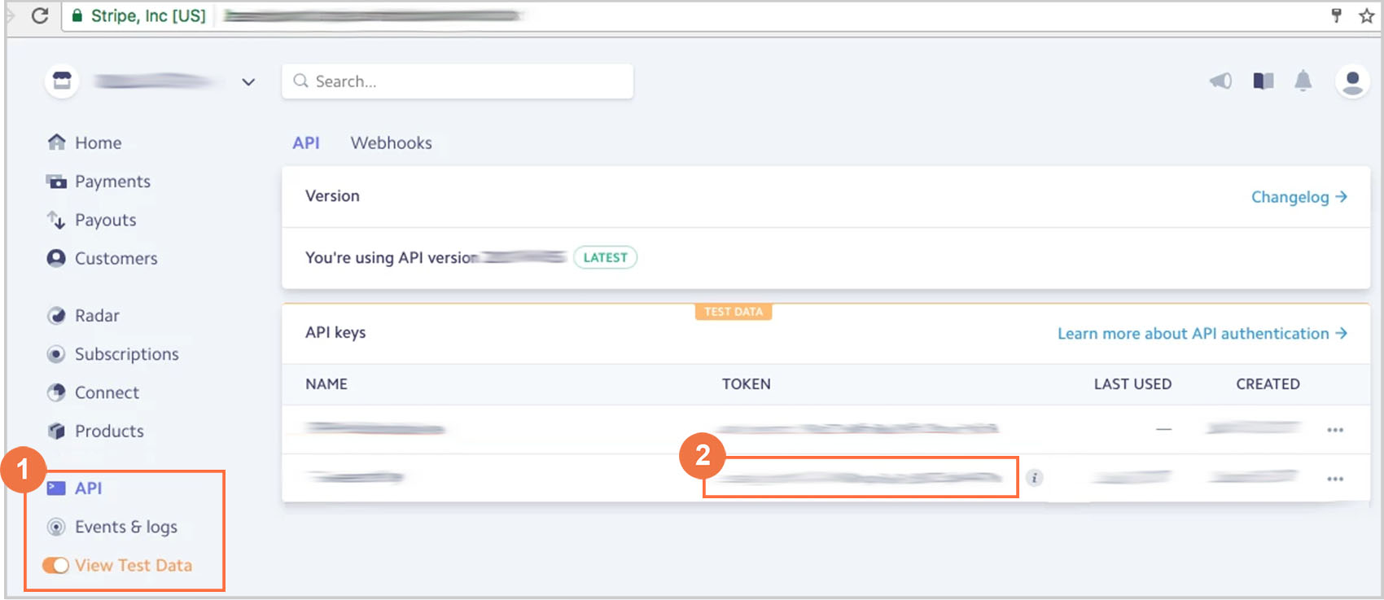Click the bookmark star in the address bar

[1366, 15]
